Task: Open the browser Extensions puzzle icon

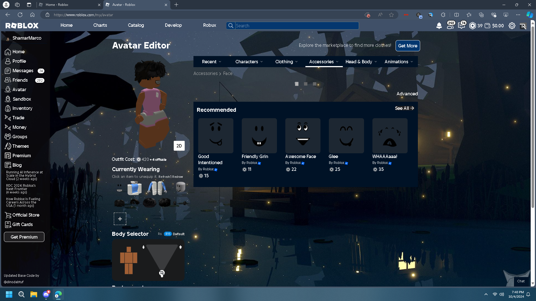Action: coord(443,15)
